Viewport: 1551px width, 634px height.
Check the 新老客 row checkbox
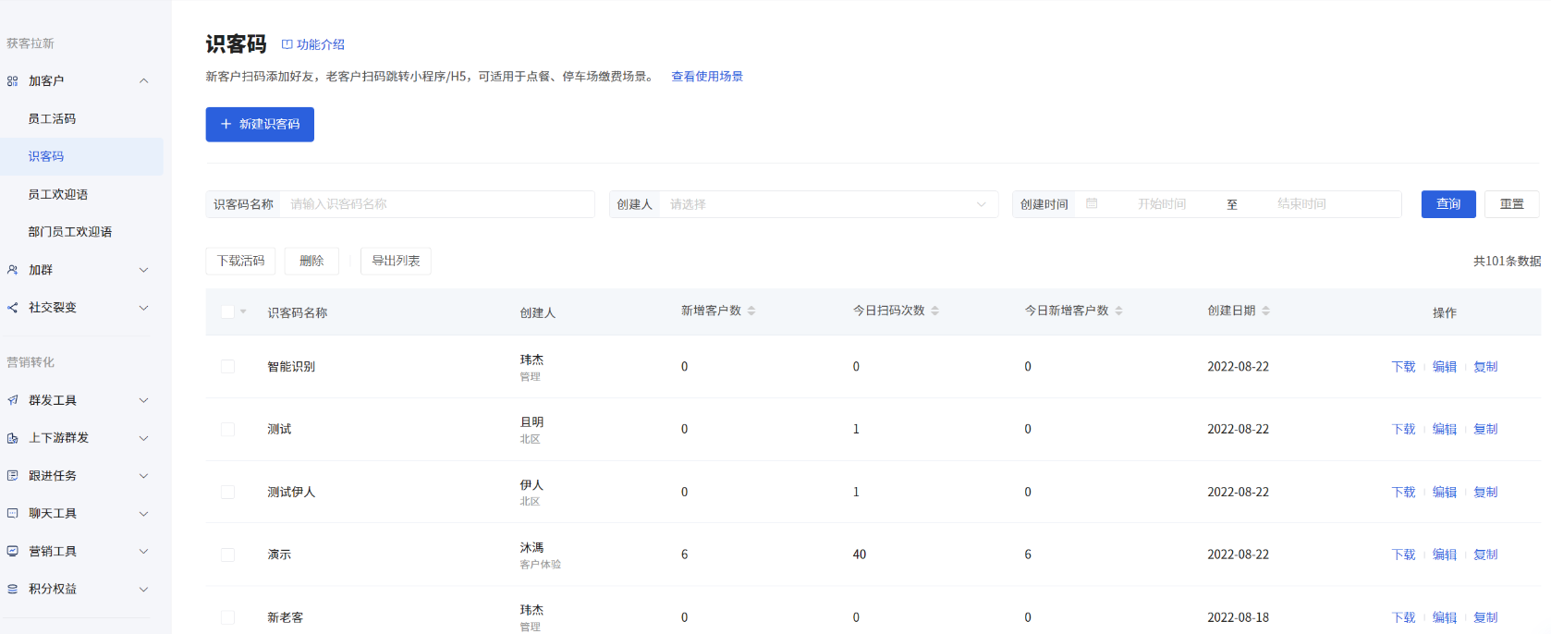[x=227, y=617]
